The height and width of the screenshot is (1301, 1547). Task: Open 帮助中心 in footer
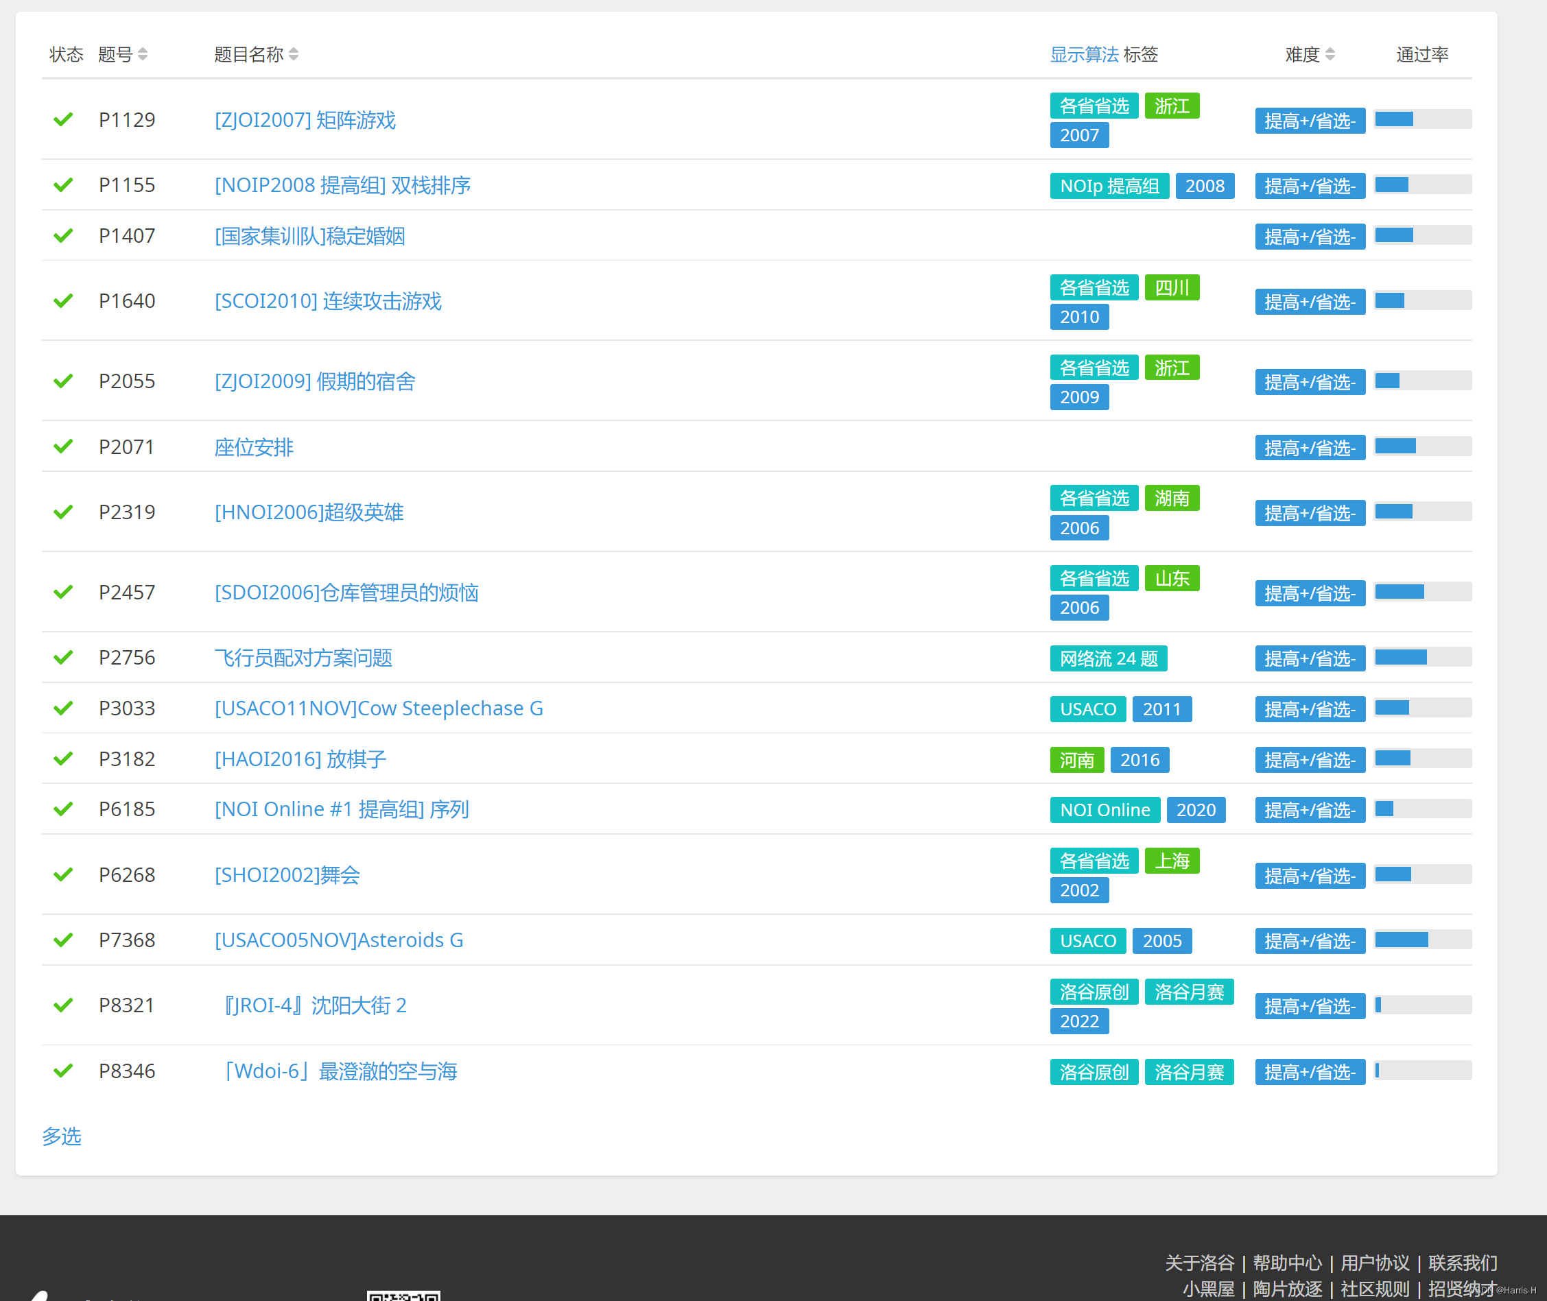[x=1286, y=1263]
